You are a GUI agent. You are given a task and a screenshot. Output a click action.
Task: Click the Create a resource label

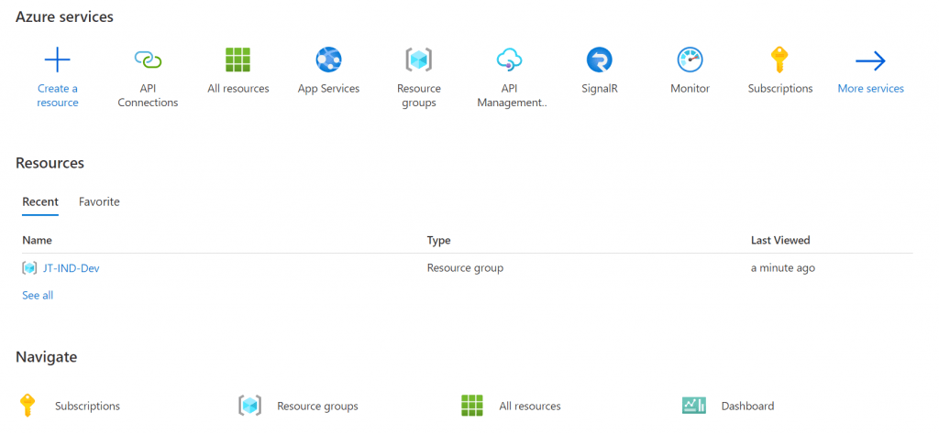tap(58, 95)
